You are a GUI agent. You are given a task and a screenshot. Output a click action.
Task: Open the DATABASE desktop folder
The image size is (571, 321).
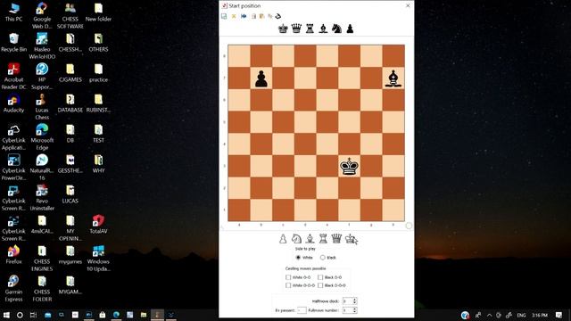tap(70, 103)
